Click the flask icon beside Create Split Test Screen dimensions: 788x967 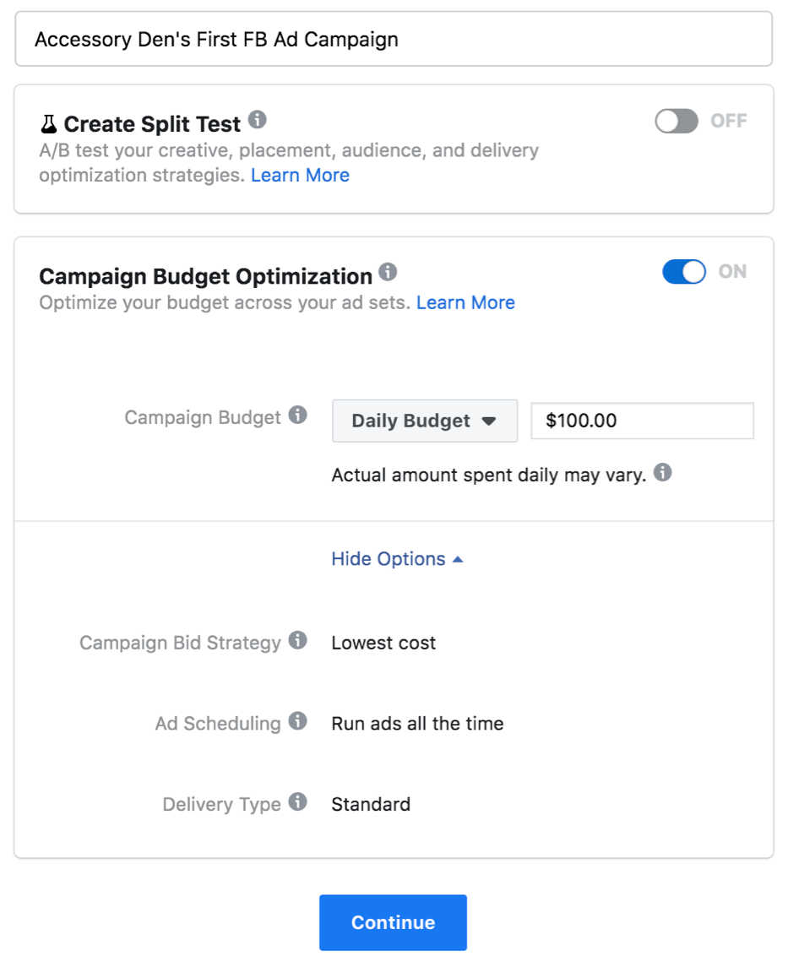pyautogui.click(x=49, y=125)
